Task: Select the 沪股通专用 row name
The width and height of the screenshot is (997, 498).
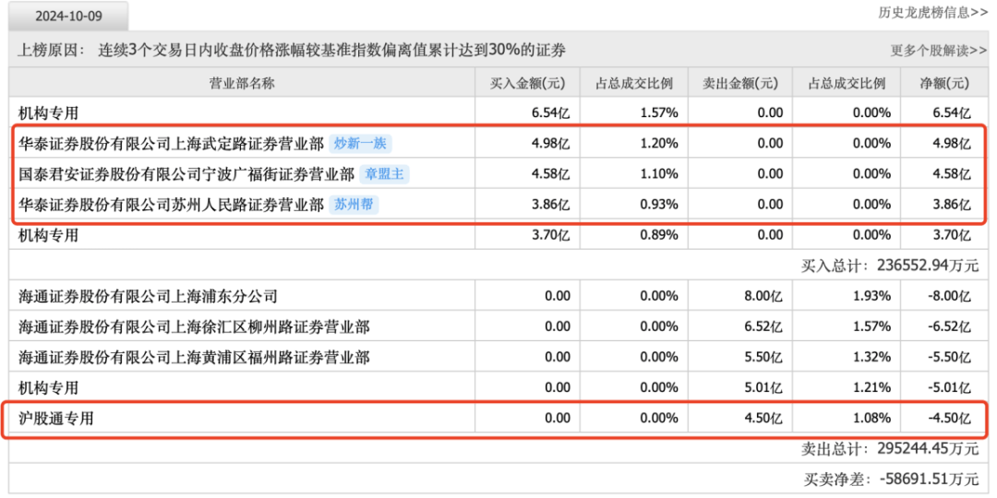Action: coord(56,419)
